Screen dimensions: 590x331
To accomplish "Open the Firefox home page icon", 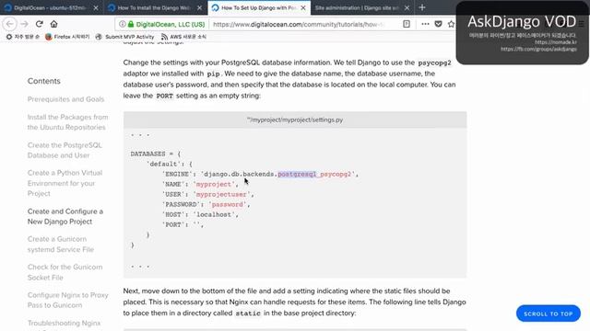I will (53, 24).
